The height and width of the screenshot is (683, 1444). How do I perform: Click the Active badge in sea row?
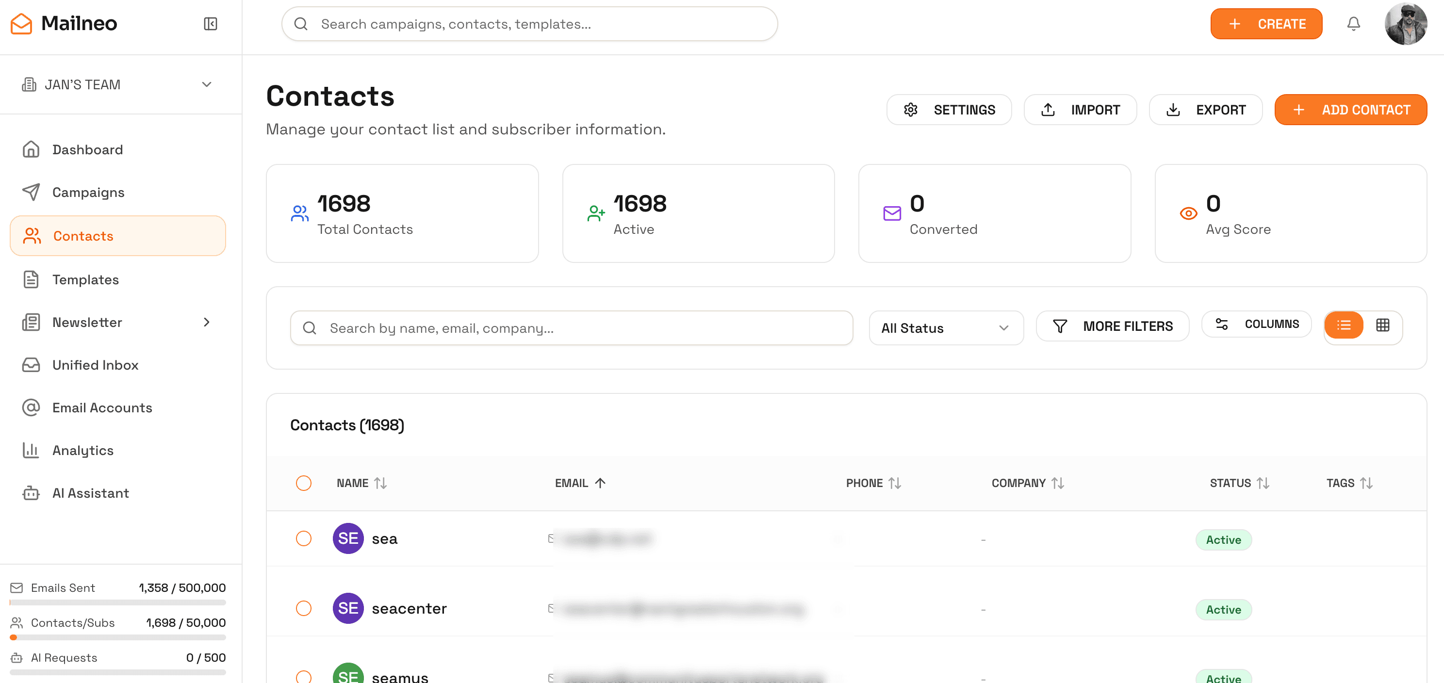tap(1223, 539)
